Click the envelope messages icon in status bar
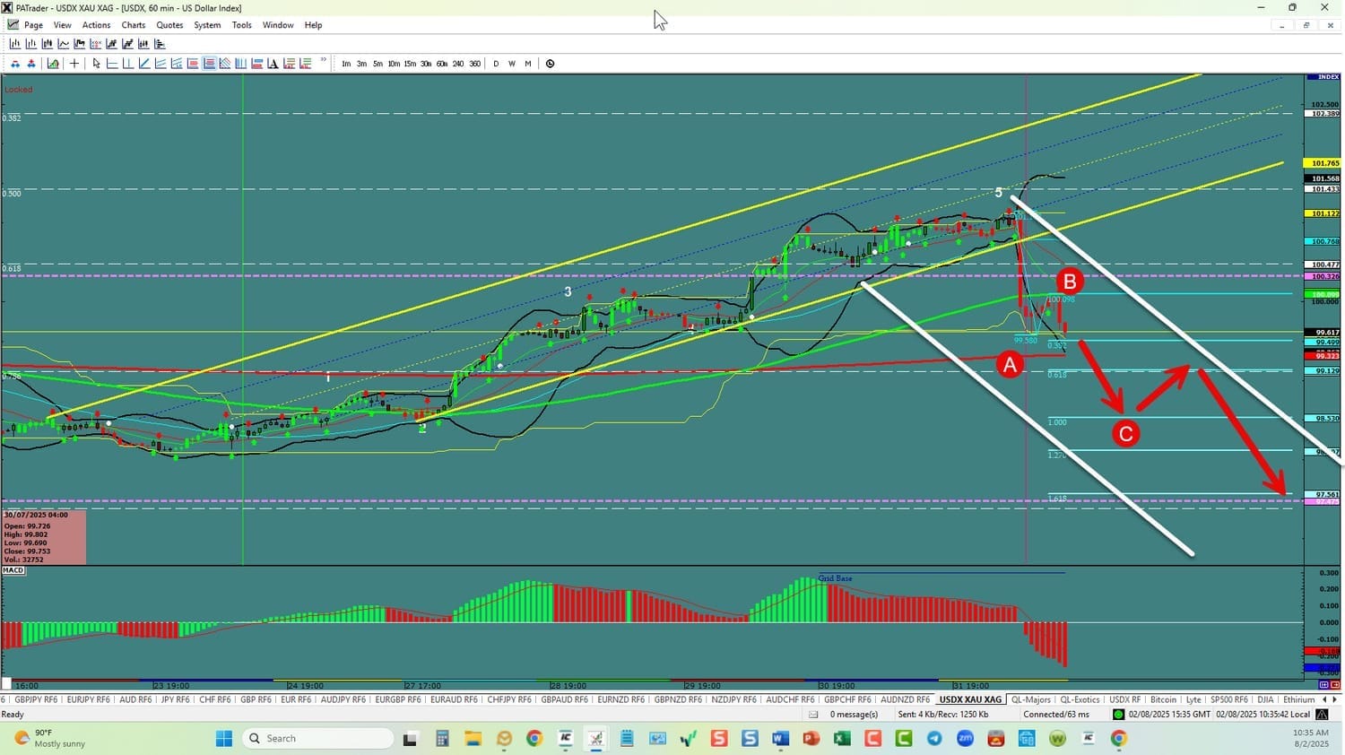 pyautogui.click(x=813, y=715)
